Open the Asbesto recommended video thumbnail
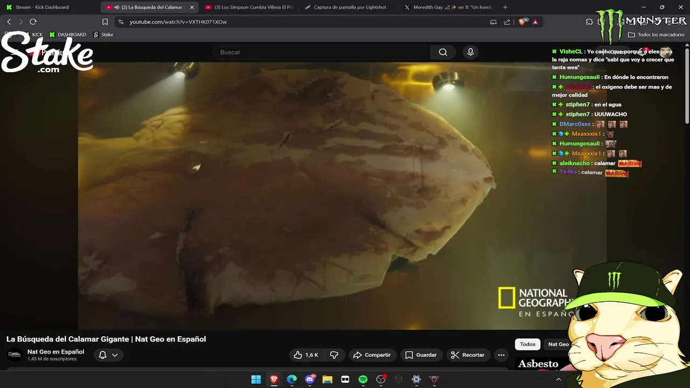Screen dimensions: 690x388 pos(542,364)
